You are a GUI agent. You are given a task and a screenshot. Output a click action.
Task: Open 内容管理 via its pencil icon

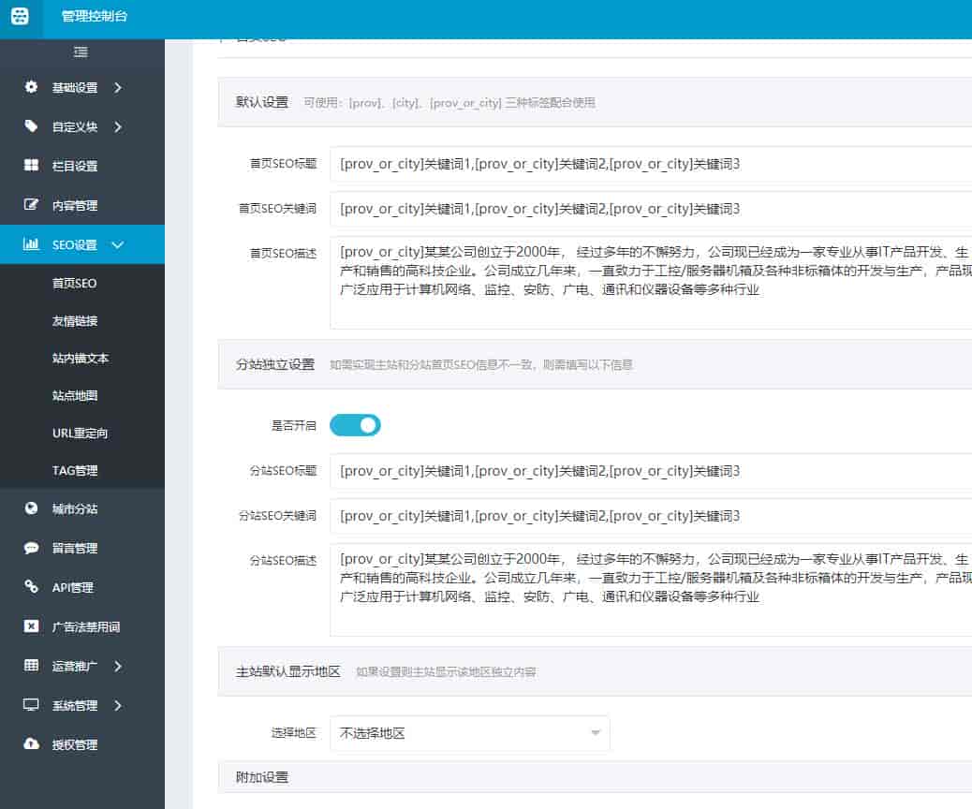click(32, 205)
